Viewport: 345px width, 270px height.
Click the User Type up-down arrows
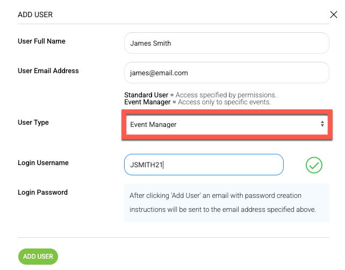pos(322,124)
